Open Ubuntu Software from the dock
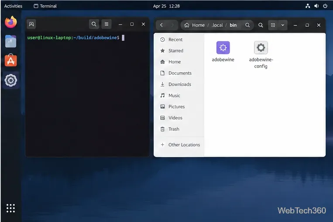Image resolution: width=333 pixels, height=222 pixels. click(10, 61)
